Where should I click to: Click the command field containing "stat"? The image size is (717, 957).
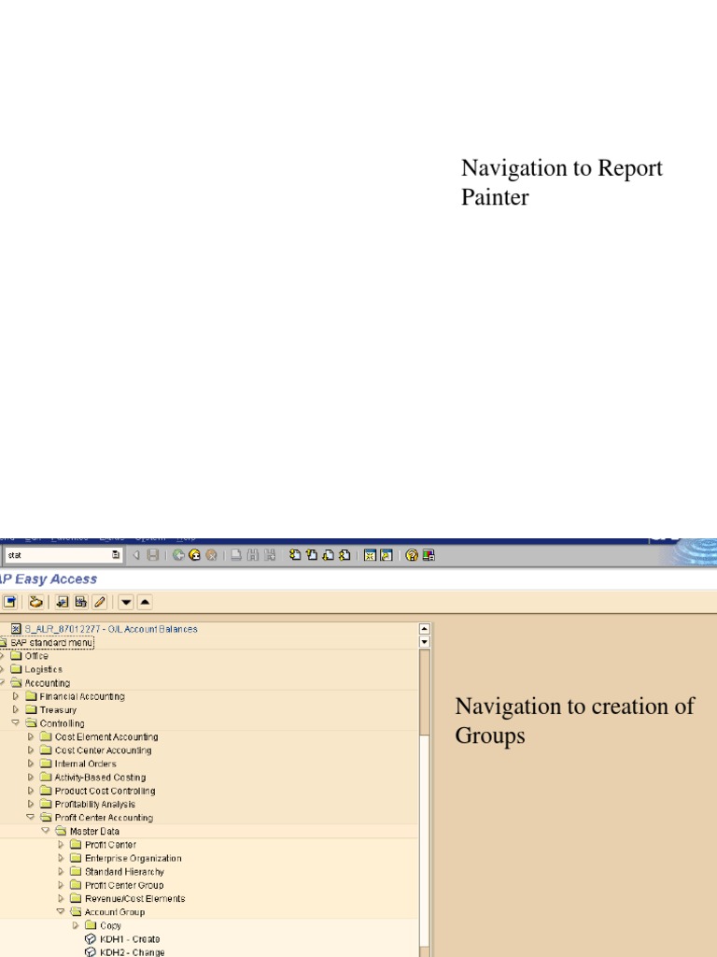tap(63, 555)
